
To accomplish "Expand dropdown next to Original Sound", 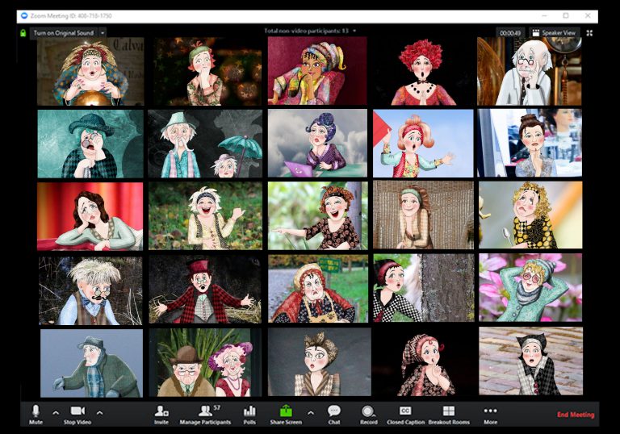I will 103,33.
